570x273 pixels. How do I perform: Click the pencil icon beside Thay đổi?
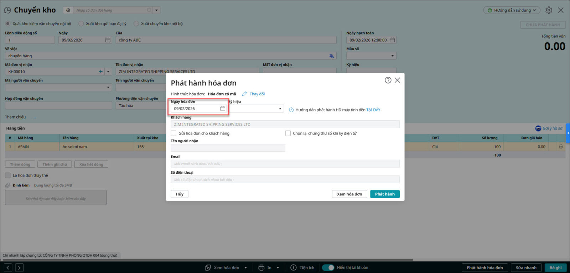coord(244,94)
